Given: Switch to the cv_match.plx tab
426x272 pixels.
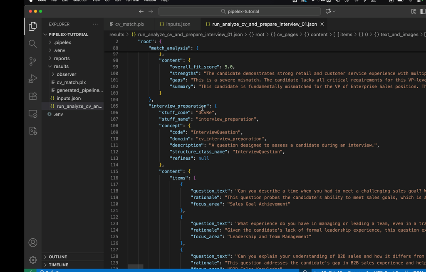Looking at the screenshot, I should [x=129, y=24].
